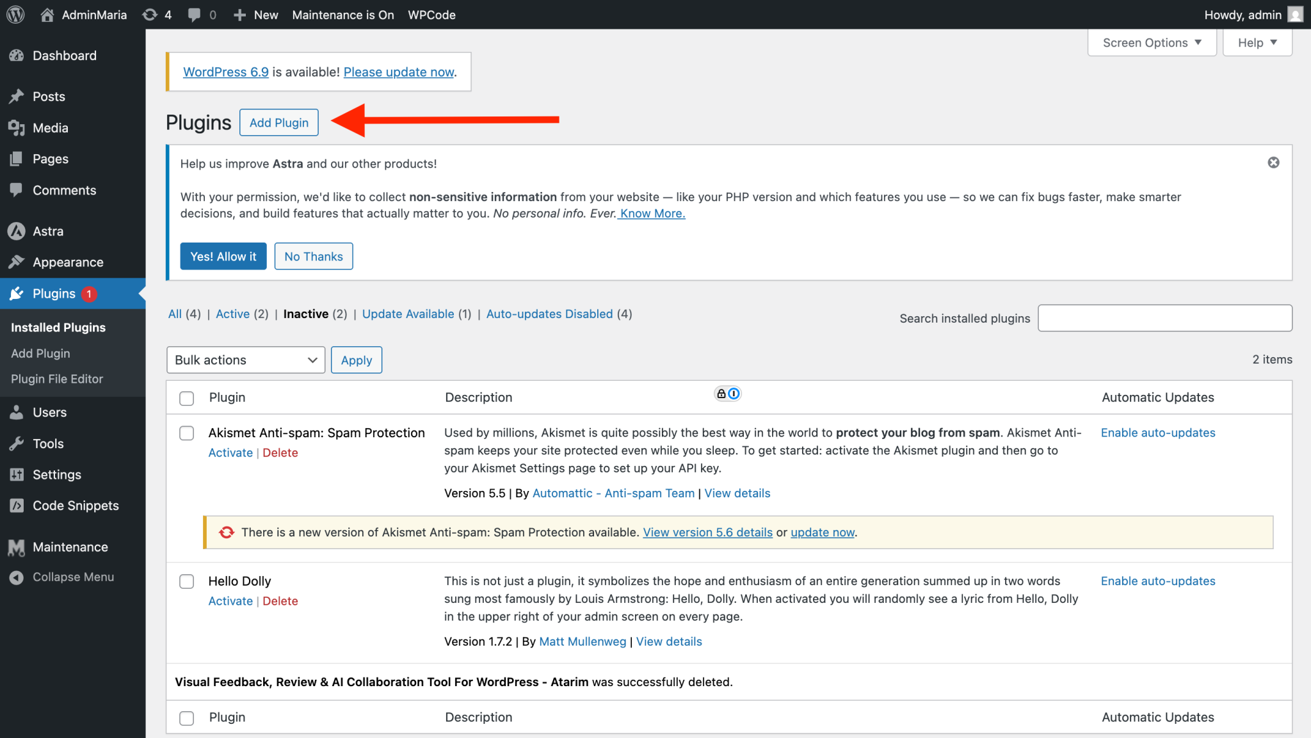Click Activate link under Hello Dolly
1311x738 pixels.
pyautogui.click(x=230, y=601)
